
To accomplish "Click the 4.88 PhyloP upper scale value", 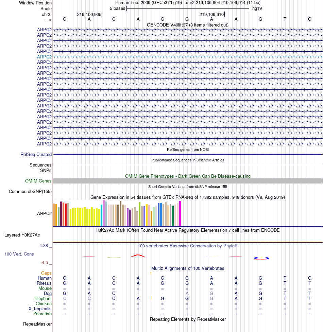I will 44,246.
